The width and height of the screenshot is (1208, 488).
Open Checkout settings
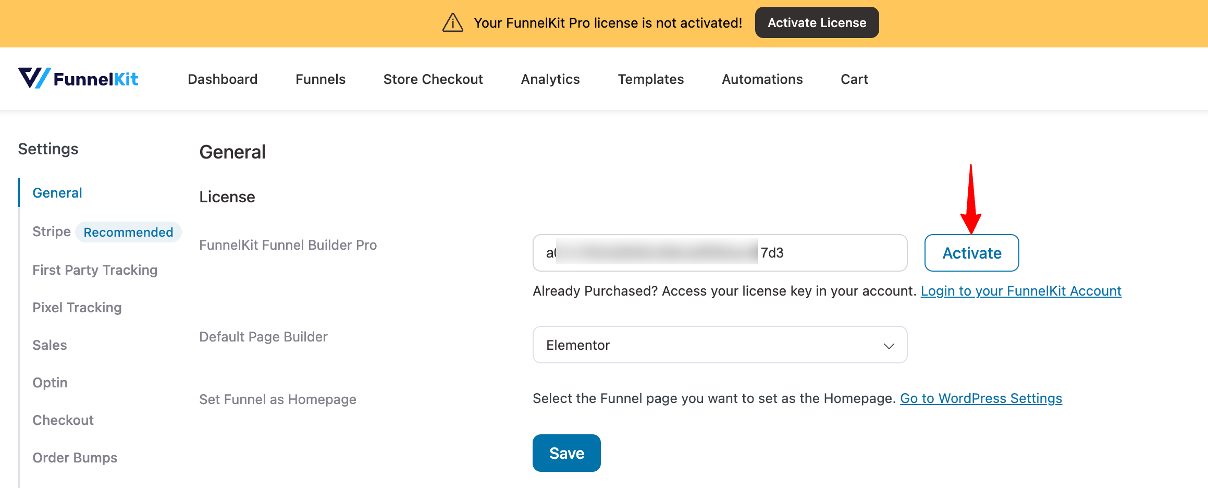click(x=63, y=420)
